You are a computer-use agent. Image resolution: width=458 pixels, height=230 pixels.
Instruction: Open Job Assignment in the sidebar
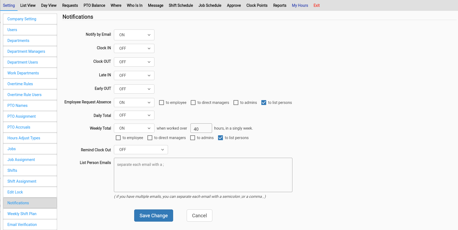30,160
